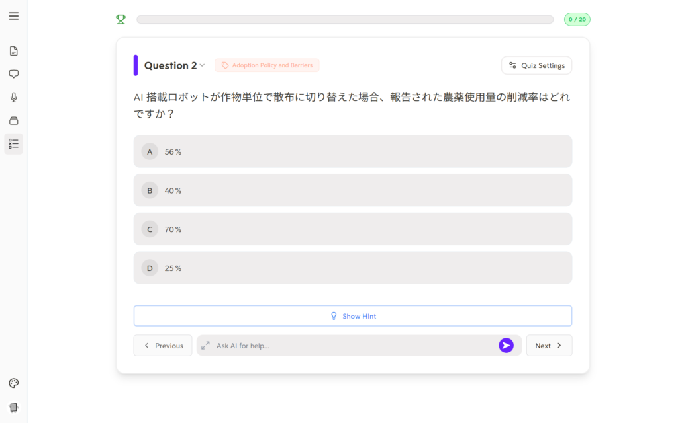Select answer A, 56%
The width and height of the screenshot is (678, 423).
click(352, 151)
